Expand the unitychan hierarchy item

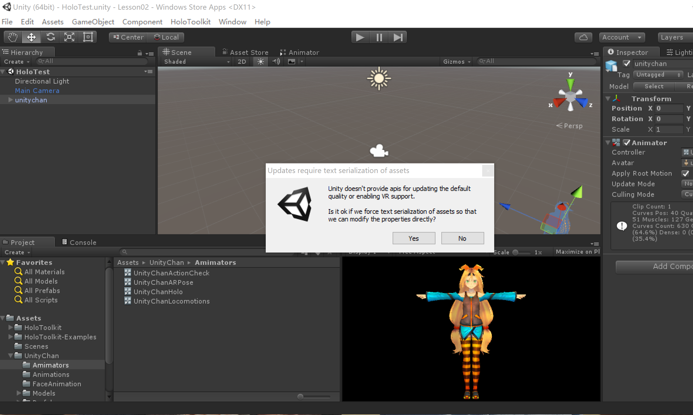click(x=11, y=100)
